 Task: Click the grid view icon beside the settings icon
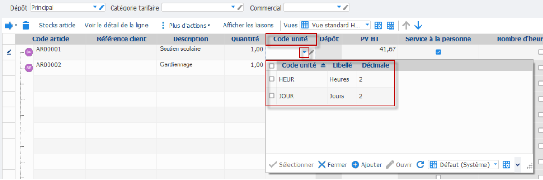click(390, 25)
